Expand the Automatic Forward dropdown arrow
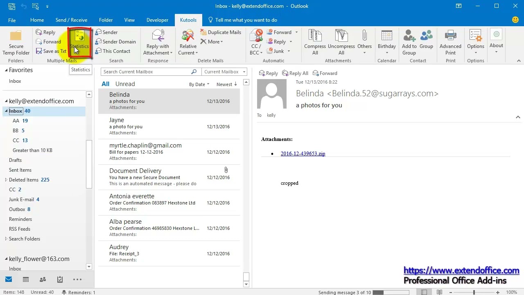Image resolution: width=524 pixels, height=295 pixels. (296, 32)
